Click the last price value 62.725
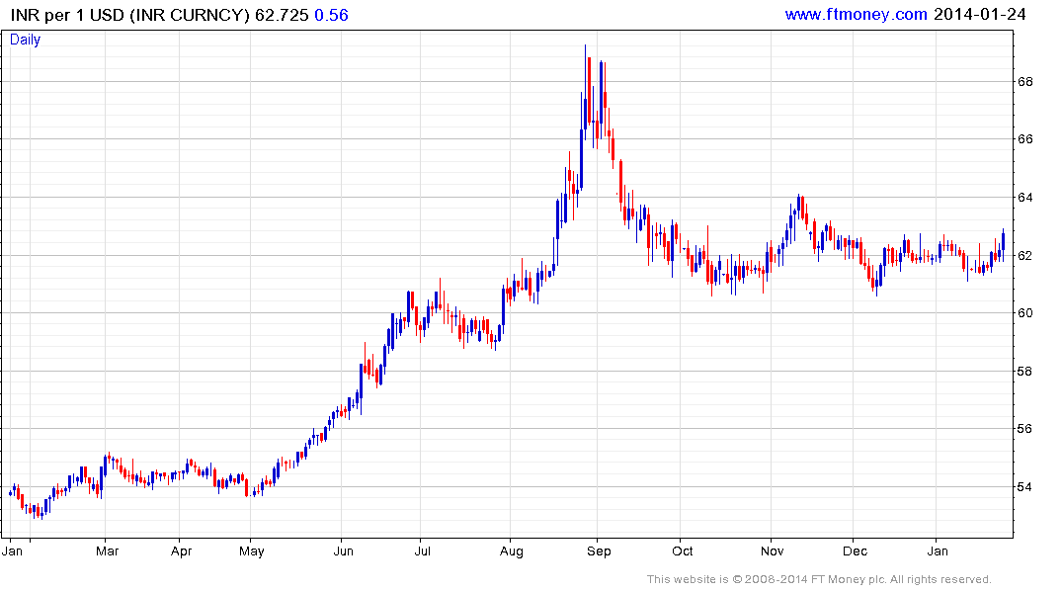 coord(282,15)
